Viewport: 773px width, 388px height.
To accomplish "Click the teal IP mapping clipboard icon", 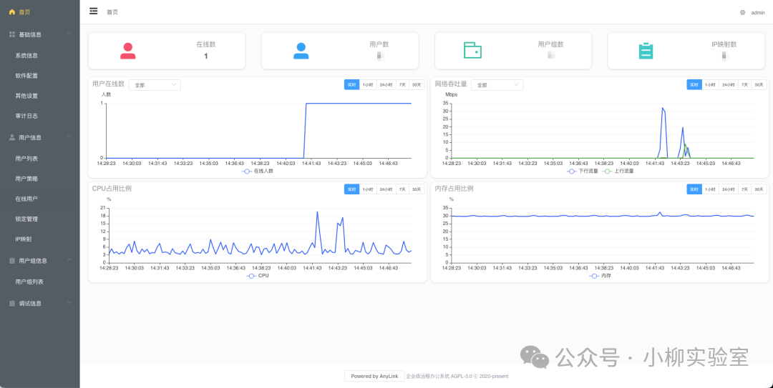I will pyautogui.click(x=646, y=51).
